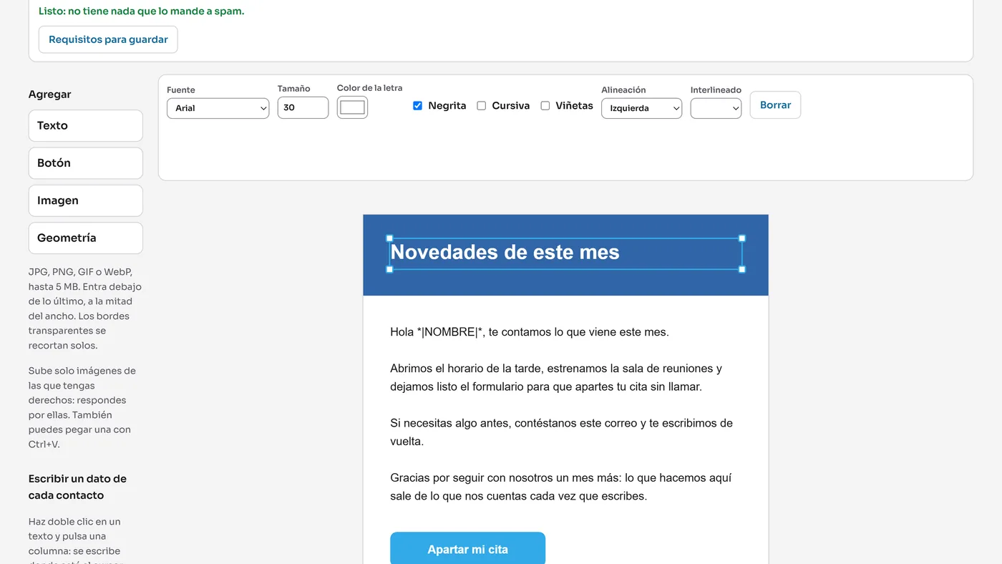Enable the Cursiva checkbox
The image size is (1002, 564).
pyautogui.click(x=482, y=106)
